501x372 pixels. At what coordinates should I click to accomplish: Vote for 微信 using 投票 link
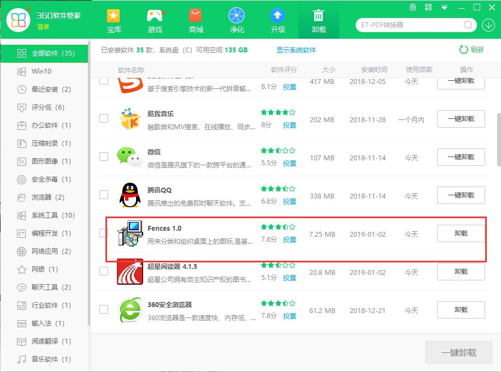click(x=290, y=163)
